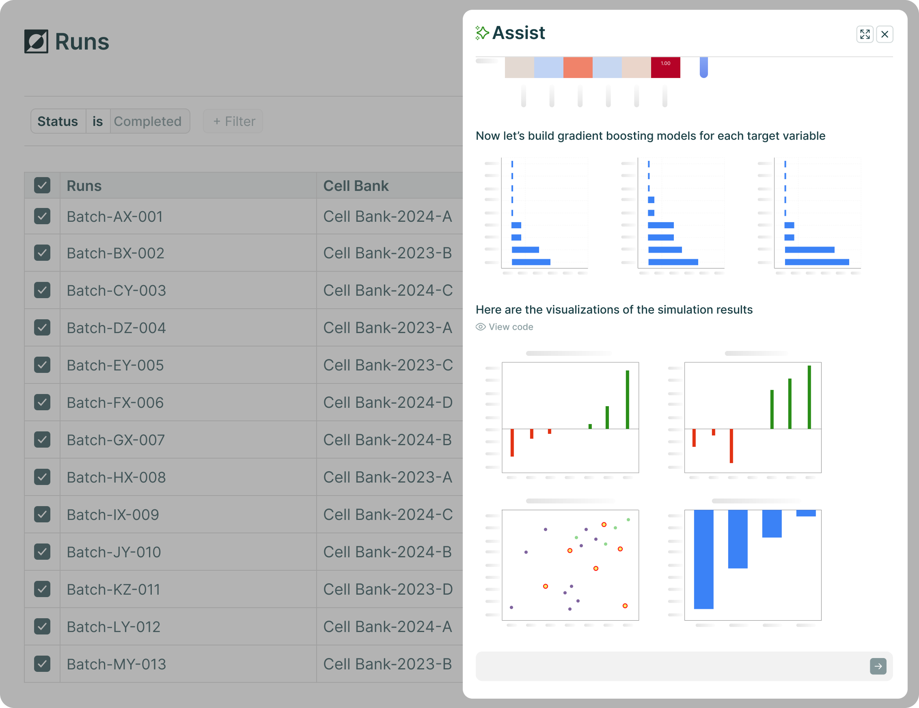Add a new filter with + Filter

coord(233,121)
